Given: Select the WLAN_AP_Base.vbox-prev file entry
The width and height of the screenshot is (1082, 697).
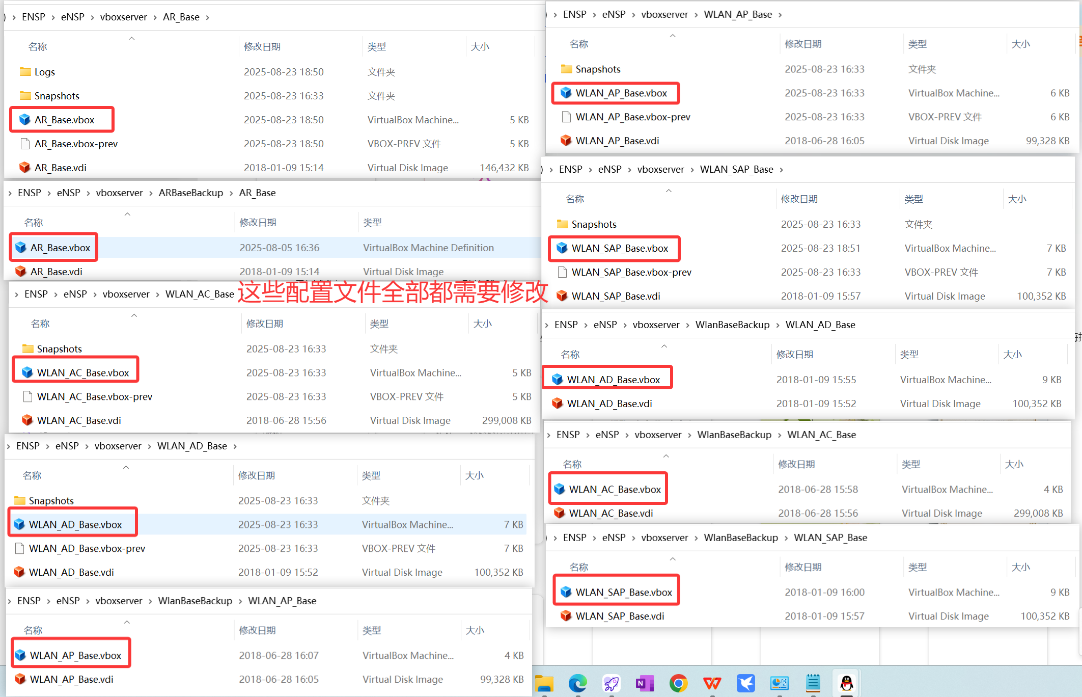Looking at the screenshot, I should tap(632, 117).
